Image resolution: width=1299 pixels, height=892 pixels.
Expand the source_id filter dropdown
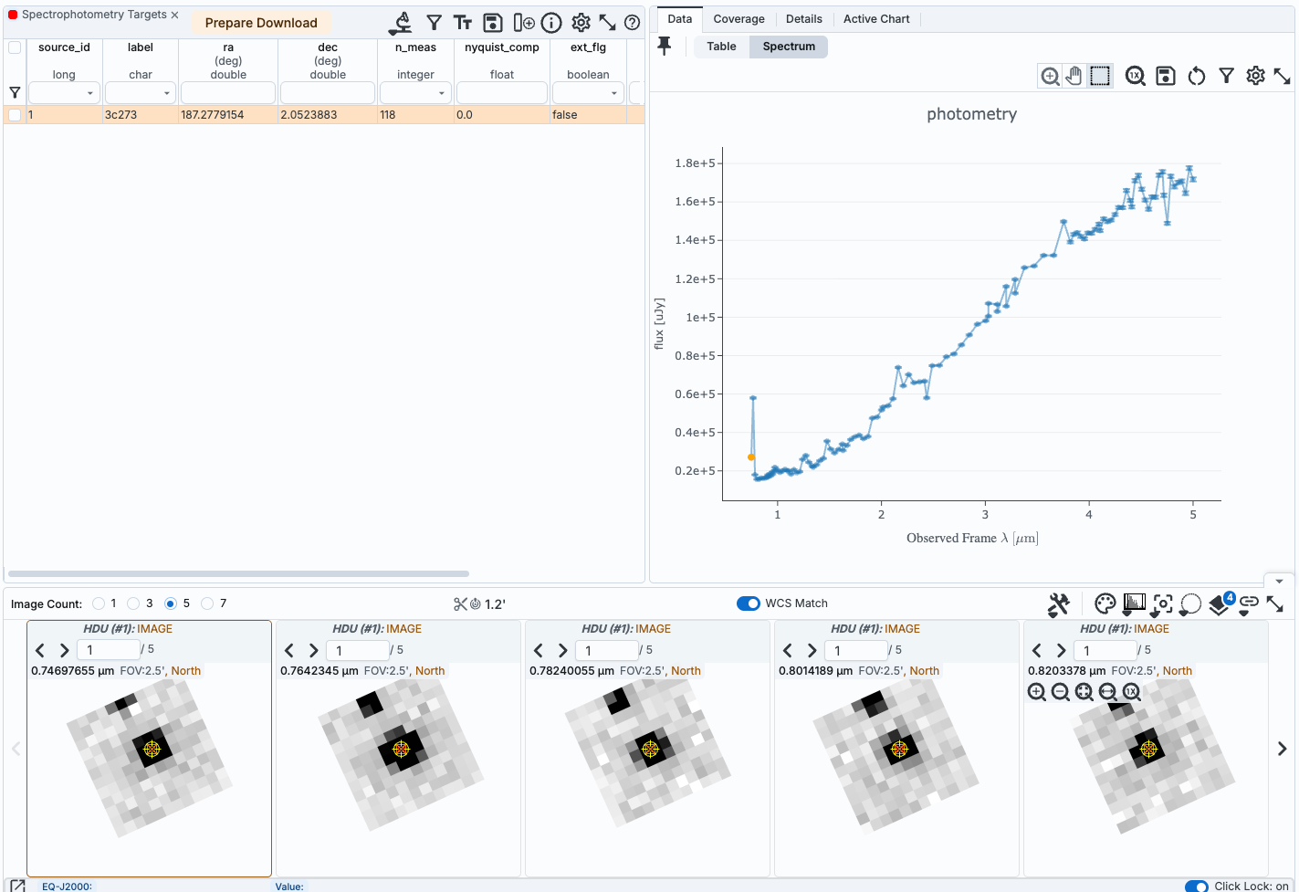[89, 93]
